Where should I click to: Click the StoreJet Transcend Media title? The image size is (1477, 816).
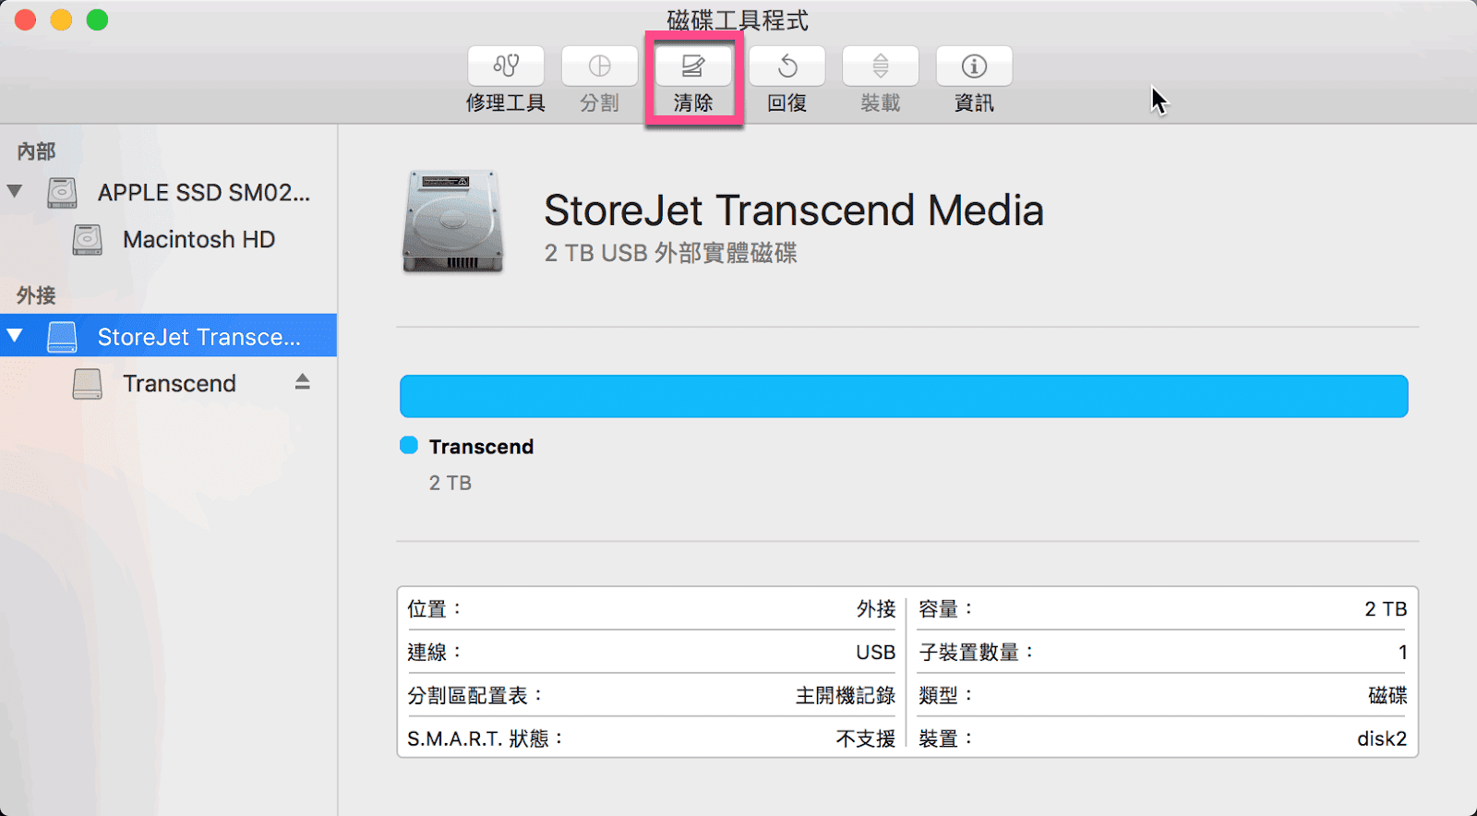coord(794,210)
